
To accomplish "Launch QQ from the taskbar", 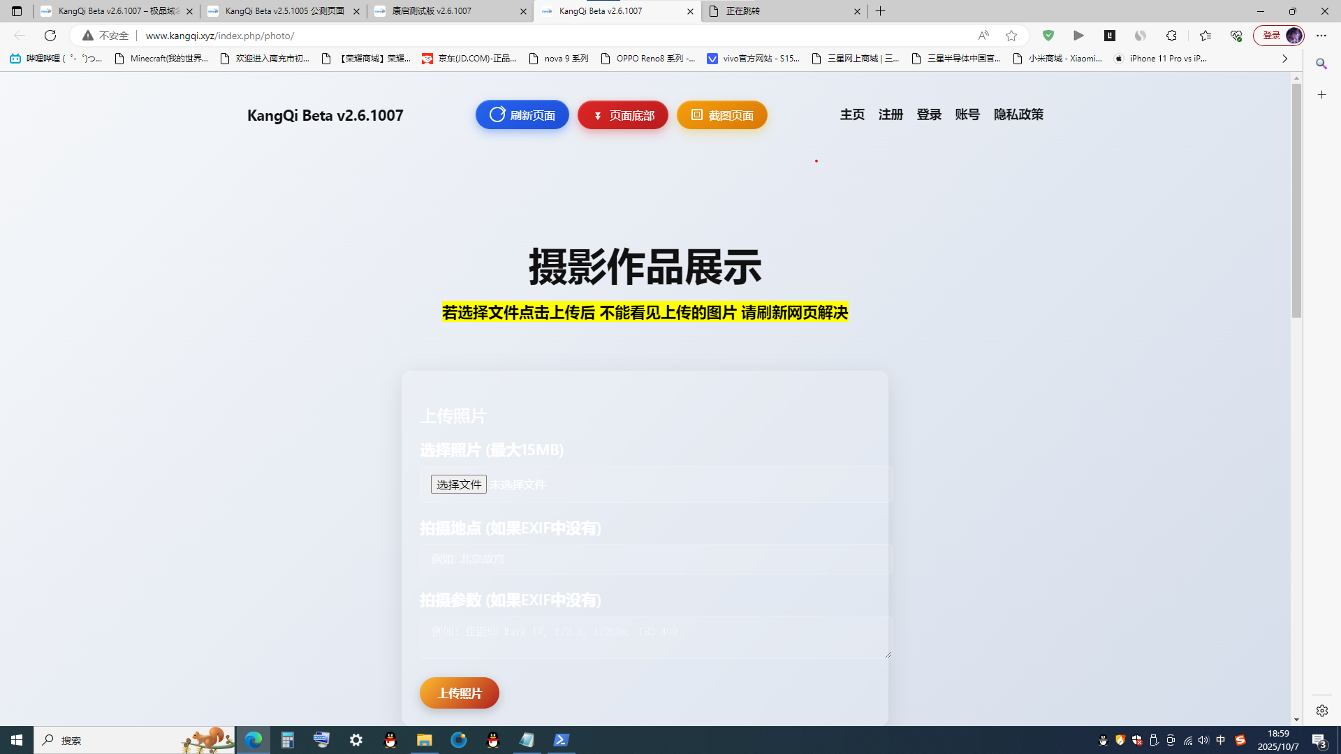I will pyautogui.click(x=390, y=740).
